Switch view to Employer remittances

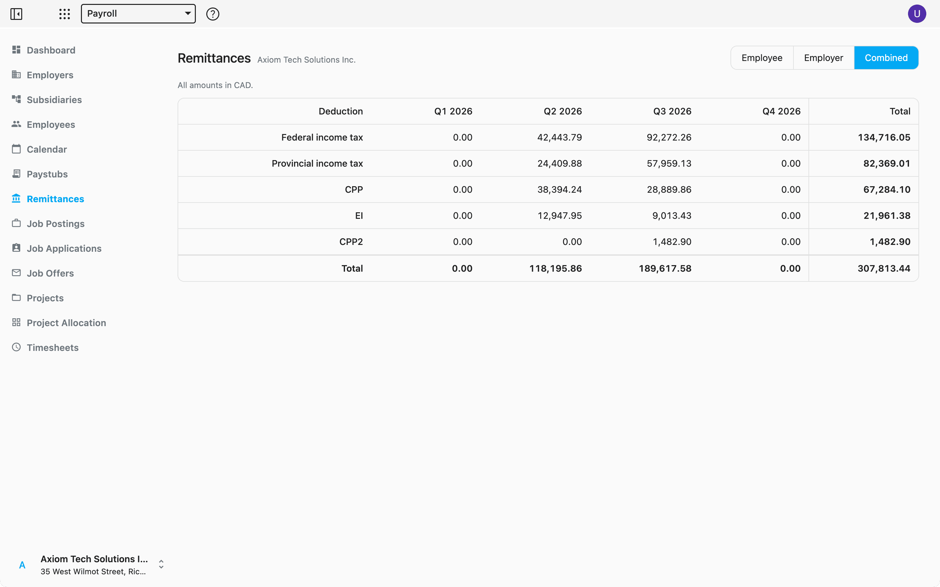823,58
